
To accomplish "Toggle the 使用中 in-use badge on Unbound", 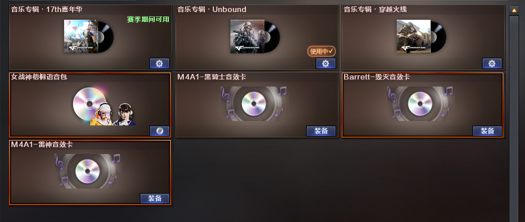I will point(322,51).
